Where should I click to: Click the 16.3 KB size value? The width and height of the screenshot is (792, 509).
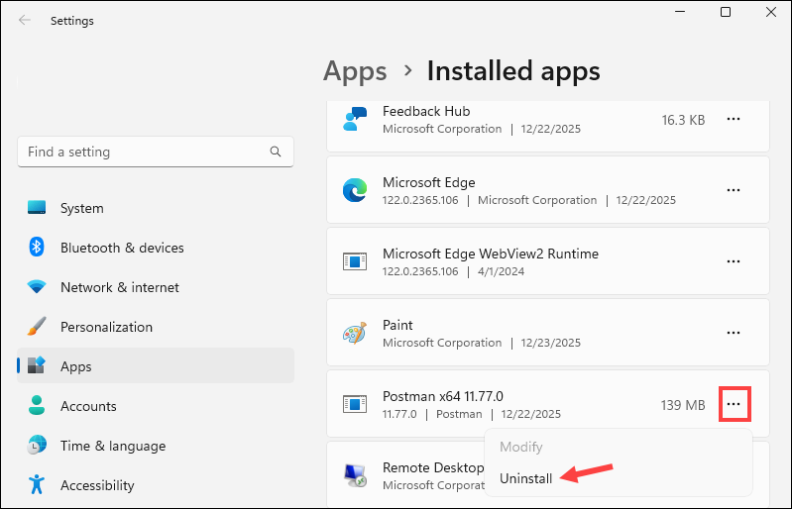(x=683, y=120)
